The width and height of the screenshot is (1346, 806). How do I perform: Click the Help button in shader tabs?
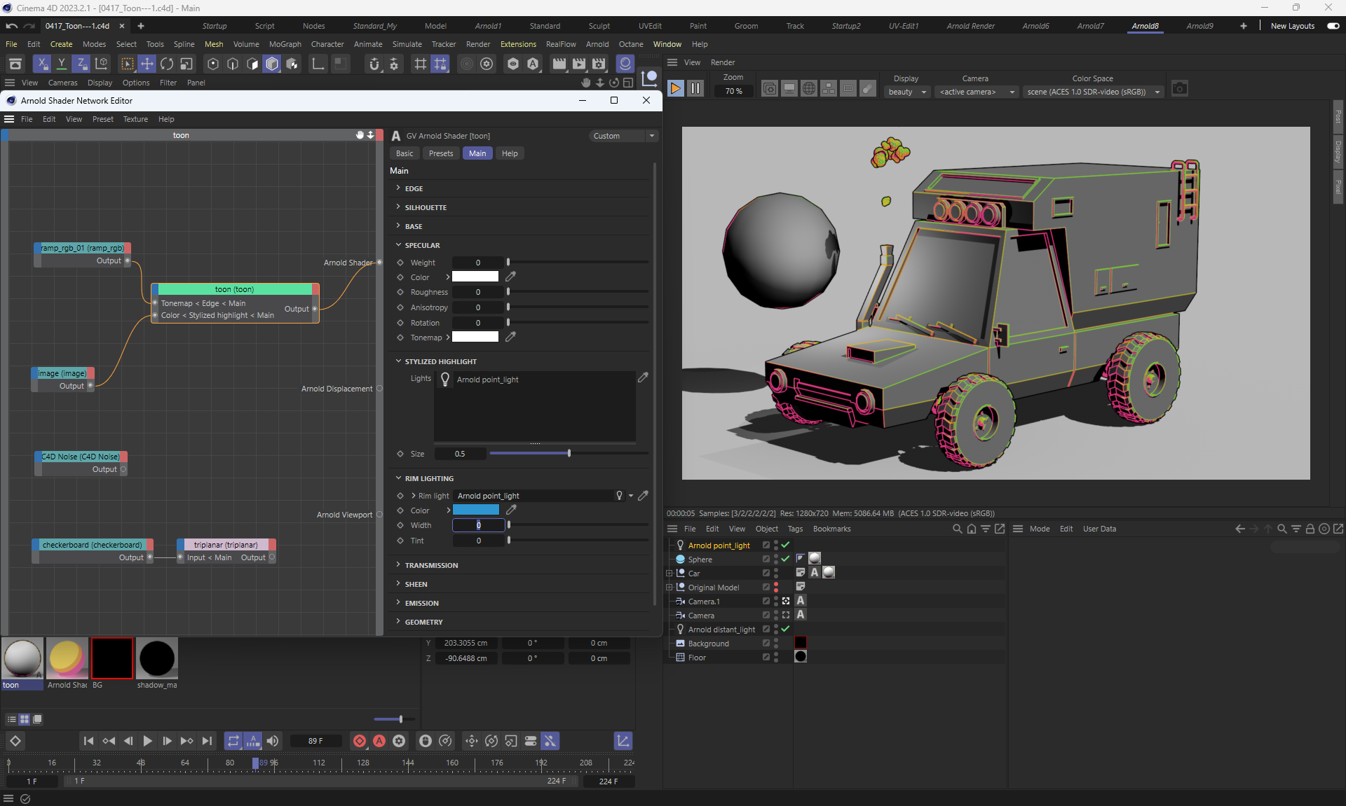tap(510, 153)
